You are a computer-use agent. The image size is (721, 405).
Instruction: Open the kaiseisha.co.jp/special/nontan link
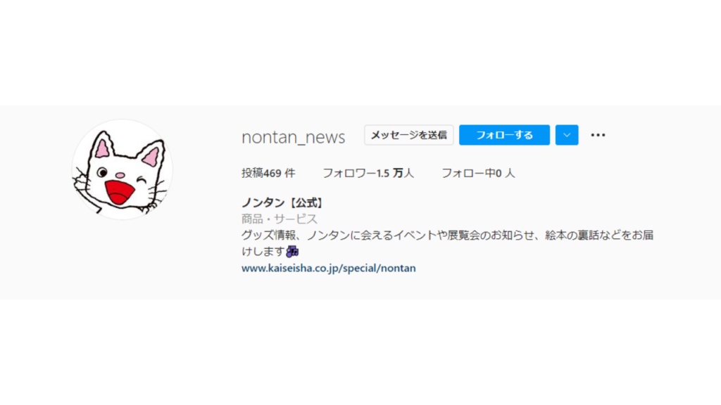[x=328, y=268]
